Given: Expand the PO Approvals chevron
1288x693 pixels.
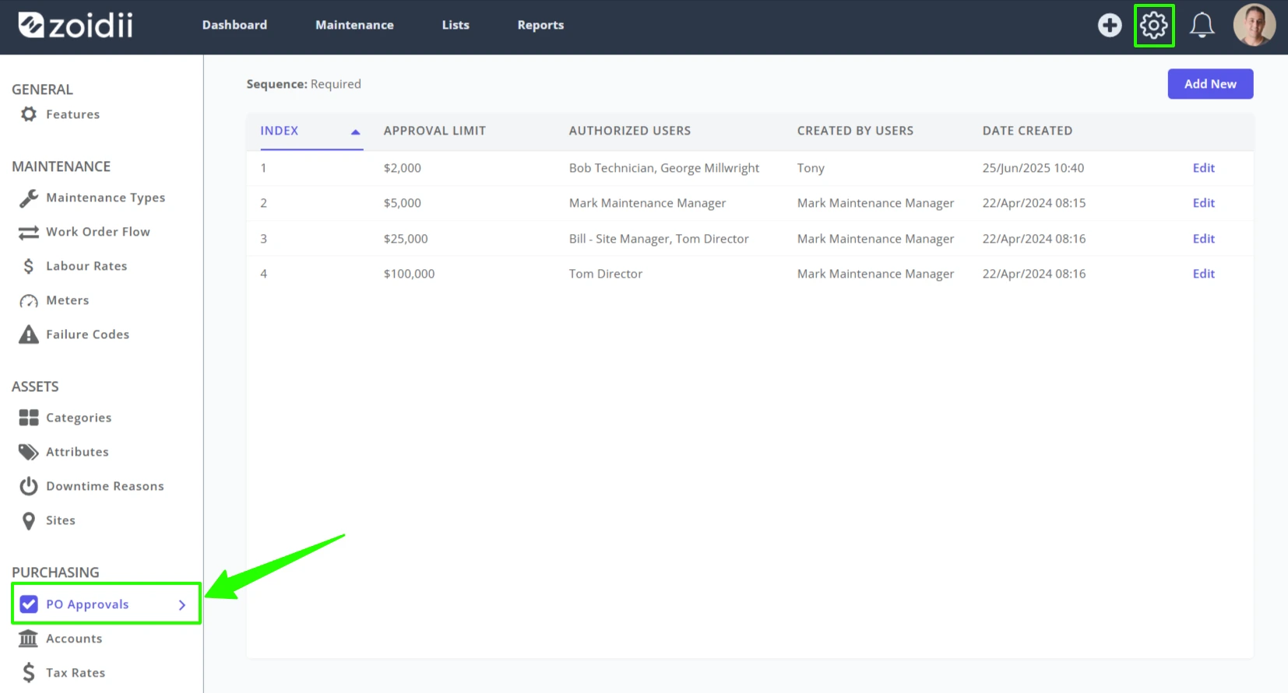Looking at the screenshot, I should click(x=182, y=604).
